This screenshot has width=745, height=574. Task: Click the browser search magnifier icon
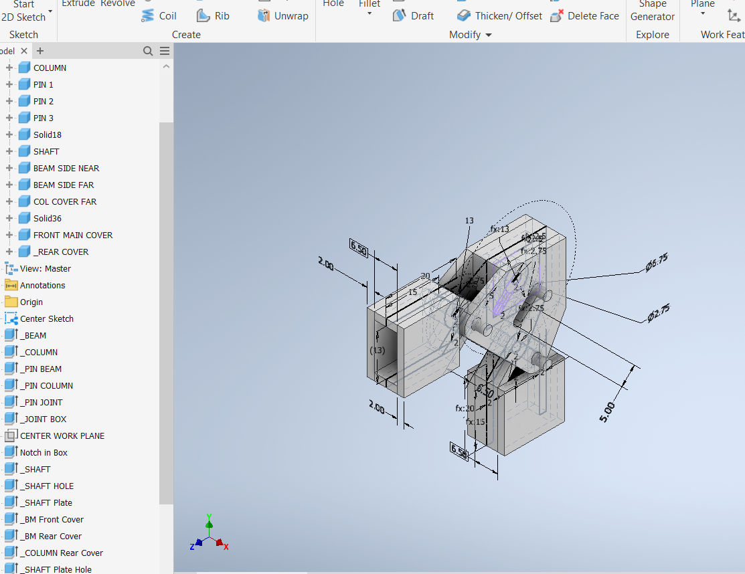148,50
